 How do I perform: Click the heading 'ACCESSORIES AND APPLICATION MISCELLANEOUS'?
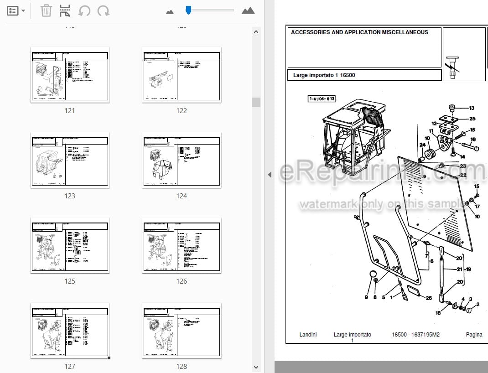click(x=359, y=32)
